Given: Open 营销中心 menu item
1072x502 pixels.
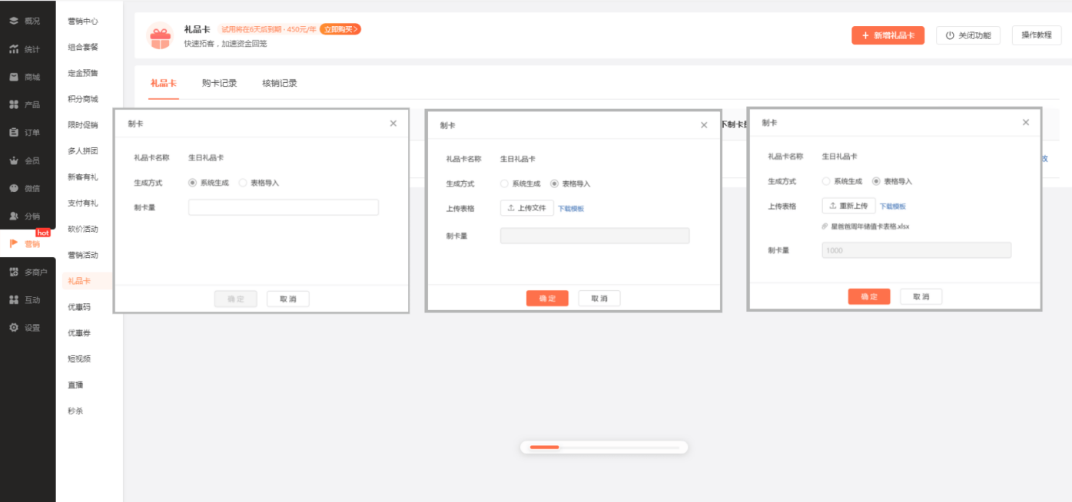Looking at the screenshot, I should click(x=83, y=21).
